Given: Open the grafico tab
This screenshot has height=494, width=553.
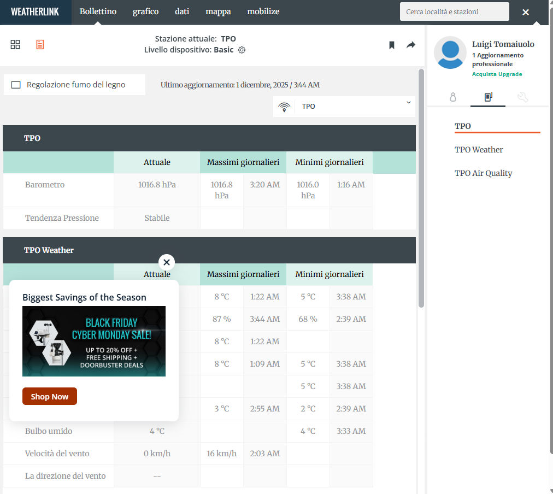Looking at the screenshot, I should click(x=145, y=11).
